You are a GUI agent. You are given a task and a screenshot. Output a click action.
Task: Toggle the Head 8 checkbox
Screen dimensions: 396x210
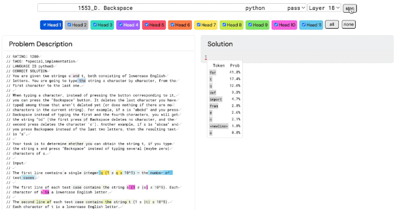click(224, 25)
